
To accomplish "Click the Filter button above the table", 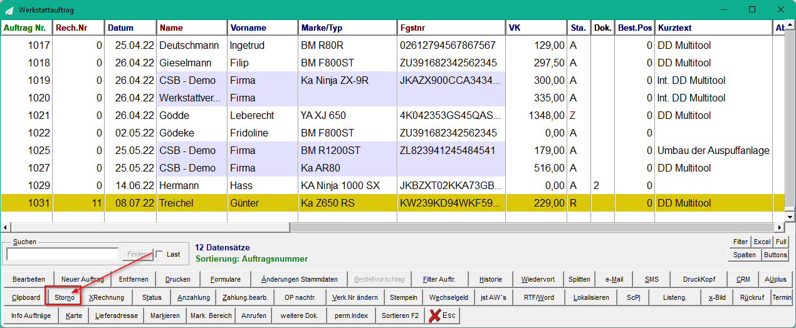I will 740,242.
